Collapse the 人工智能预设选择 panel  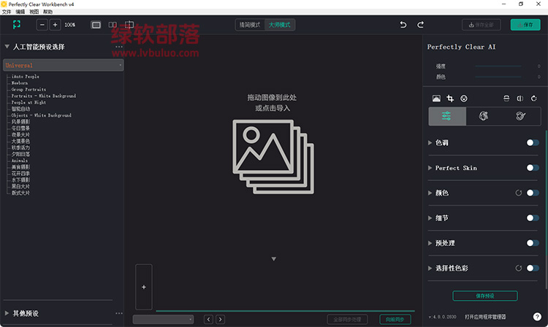tap(7, 47)
